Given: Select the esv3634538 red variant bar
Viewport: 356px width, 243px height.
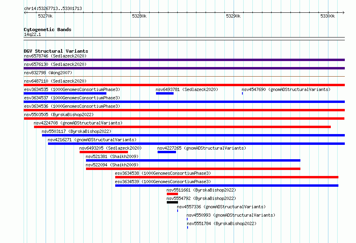Looking at the screenshot, I should point(227,177).
